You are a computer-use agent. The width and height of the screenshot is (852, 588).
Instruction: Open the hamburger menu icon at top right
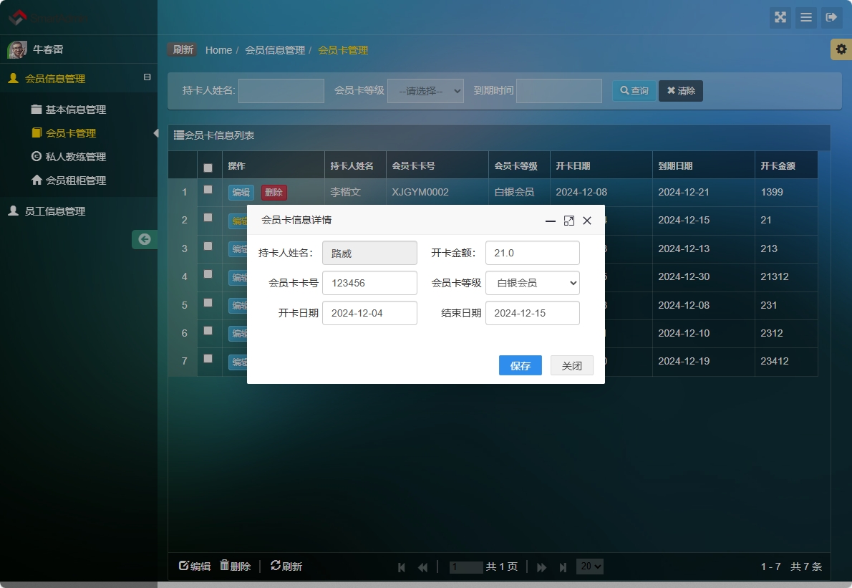point(806,18)
